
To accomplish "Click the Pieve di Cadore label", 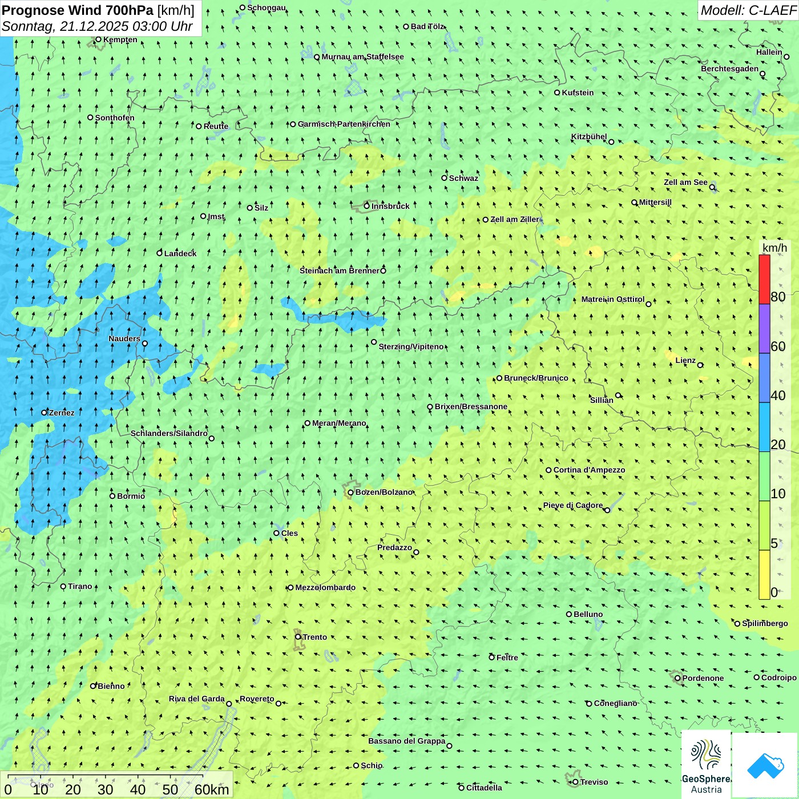I will pos(573,505).
